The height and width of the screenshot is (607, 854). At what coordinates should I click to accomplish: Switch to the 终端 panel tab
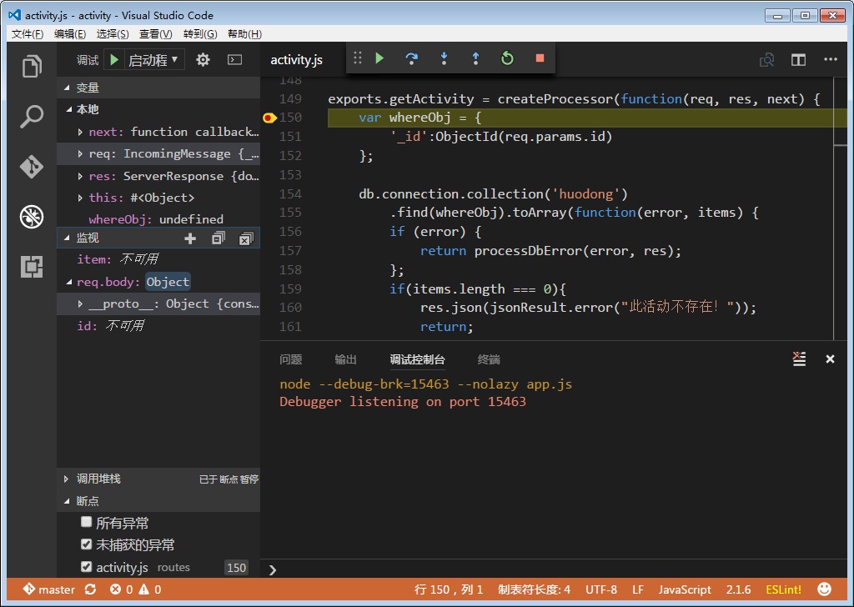tap(489, 359)
